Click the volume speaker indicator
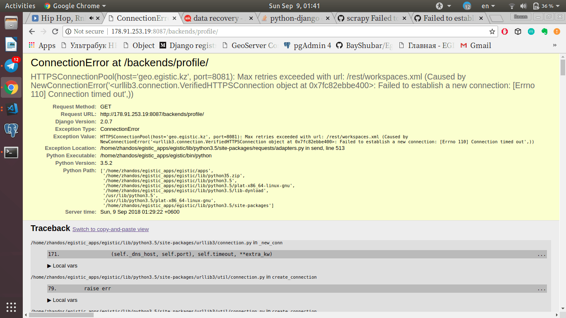This screenshot has width=566, height=318. pos(523,6)
